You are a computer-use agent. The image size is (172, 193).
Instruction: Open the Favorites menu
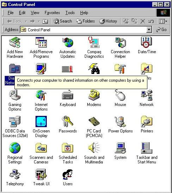tap(52, 13)
